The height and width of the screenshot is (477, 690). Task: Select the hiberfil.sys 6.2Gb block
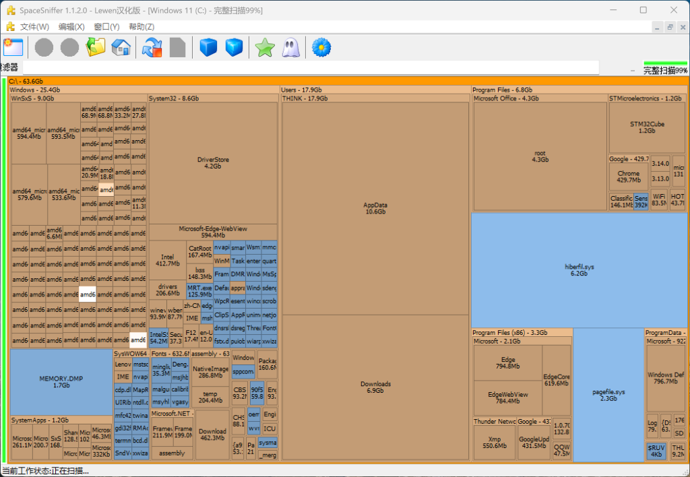click(x=579, y=270)
